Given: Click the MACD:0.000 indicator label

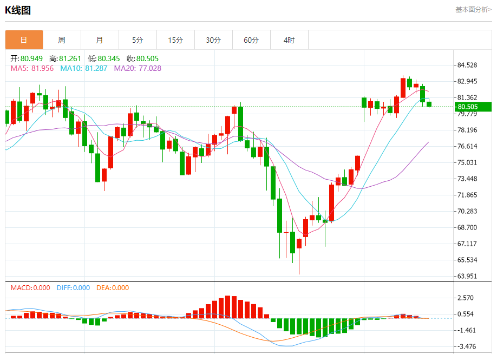Looking at the screenshot, I should 30,288.
